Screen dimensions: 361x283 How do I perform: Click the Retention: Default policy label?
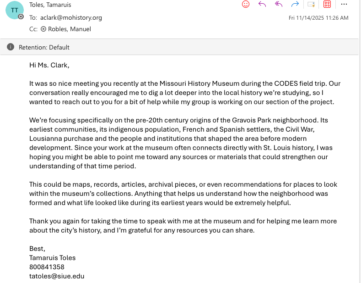coord(44,47)
